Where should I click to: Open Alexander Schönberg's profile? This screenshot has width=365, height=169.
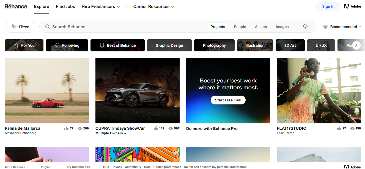pyautogui.click(x=21, y=133)
